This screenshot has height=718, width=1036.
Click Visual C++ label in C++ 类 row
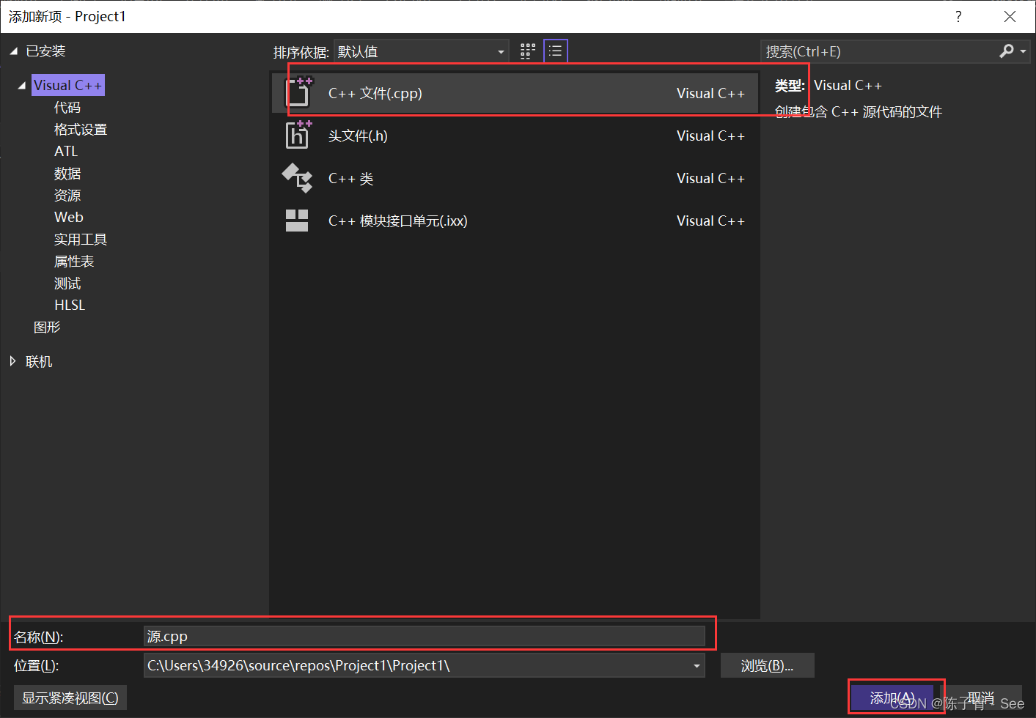[x=710, y=178]
